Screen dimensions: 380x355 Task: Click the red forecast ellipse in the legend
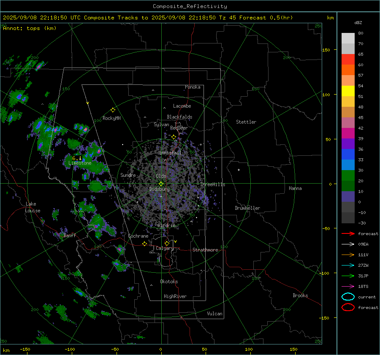coord(348,307)
